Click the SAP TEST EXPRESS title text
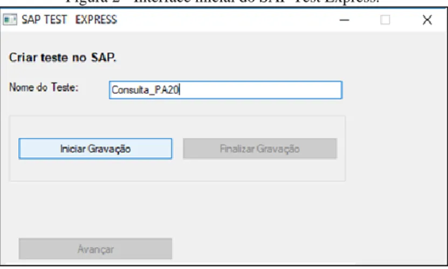Screen dimensions: 448x269 point(70,20)
